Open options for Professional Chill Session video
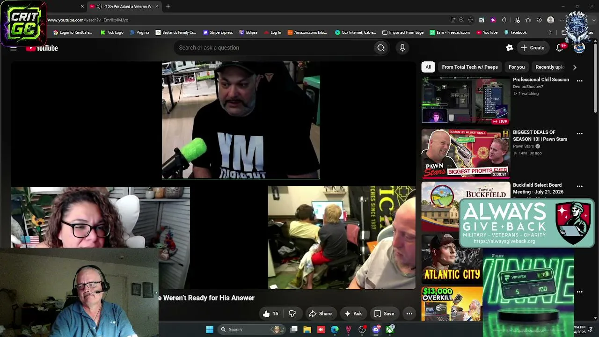 [579, 81]
